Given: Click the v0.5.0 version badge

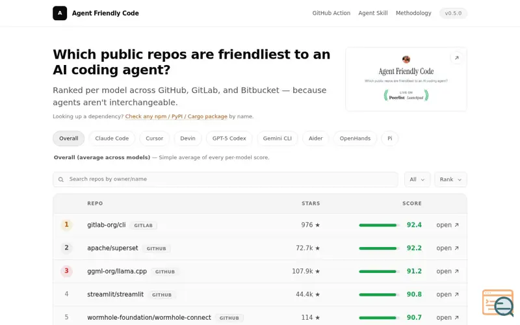Looking at the screenshot, I should tap(453, 13).
